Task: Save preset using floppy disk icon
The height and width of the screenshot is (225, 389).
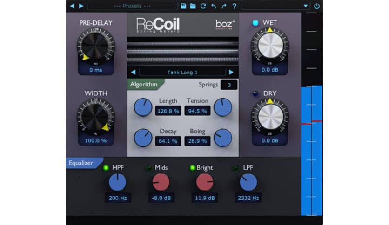Action: pyautogui.click(x=183, y=6)
